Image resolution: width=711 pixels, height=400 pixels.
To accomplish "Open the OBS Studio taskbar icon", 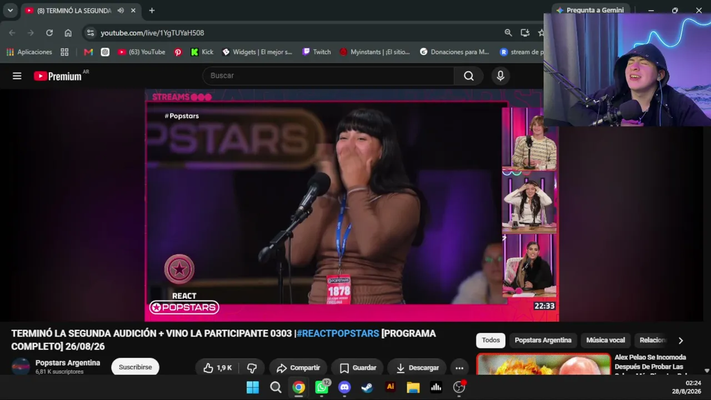I will 459,387.
